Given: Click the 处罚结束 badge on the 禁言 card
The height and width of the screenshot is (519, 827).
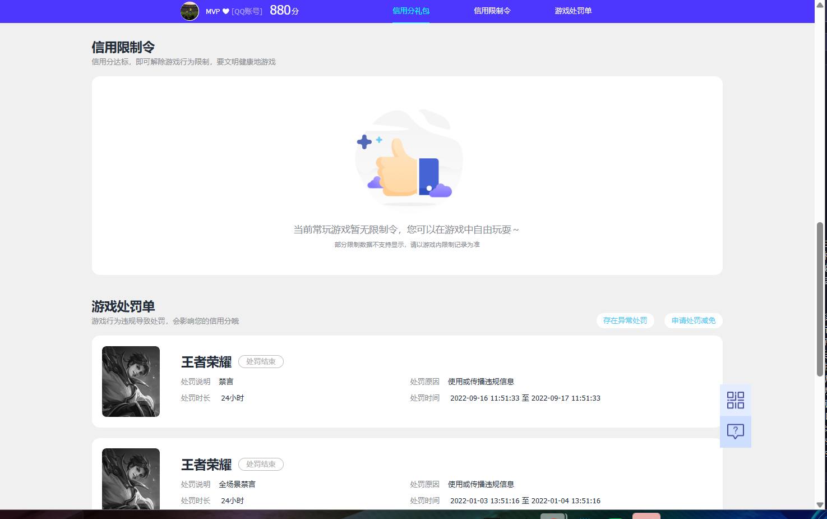Looking at the screenshot, I should tap(261, 362).
